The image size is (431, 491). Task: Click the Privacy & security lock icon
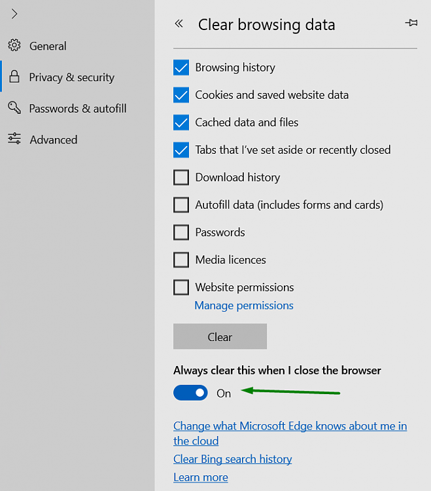tap(14, 77)
